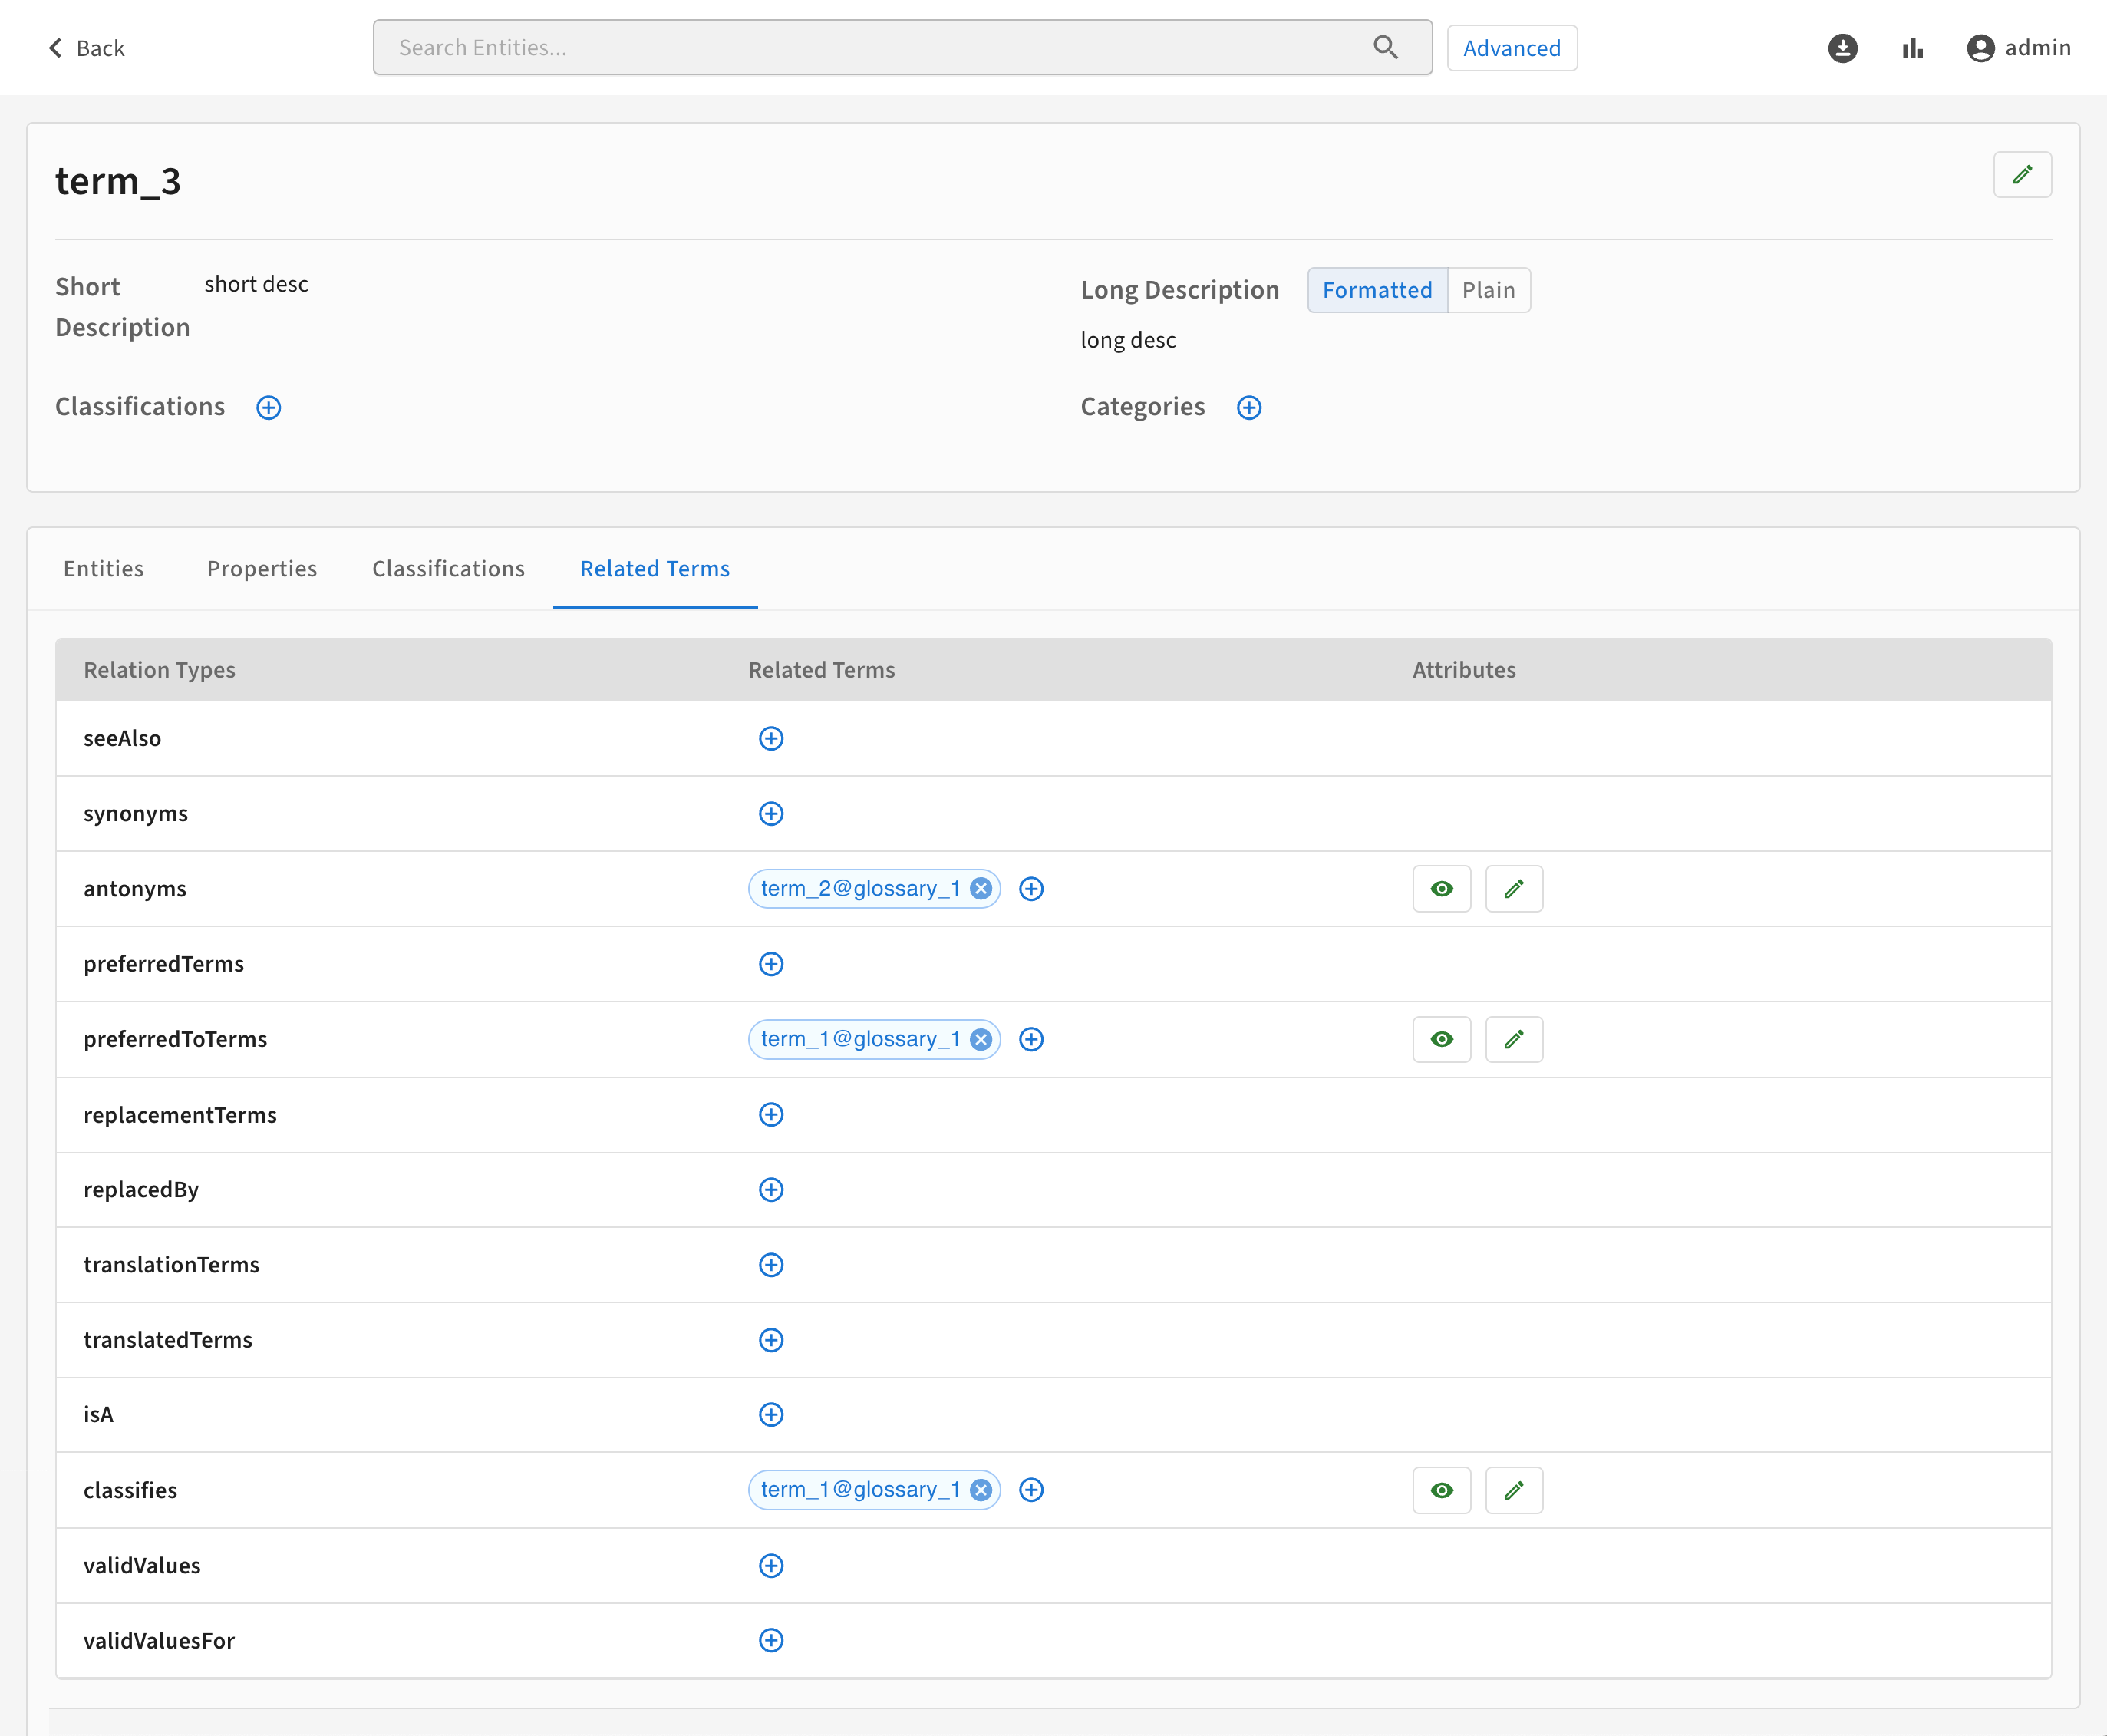Image resolution: width=2107 pixels, height=1736 pixels.
Task: View attributes of the antonyms relation
Action: point(1441,888)
